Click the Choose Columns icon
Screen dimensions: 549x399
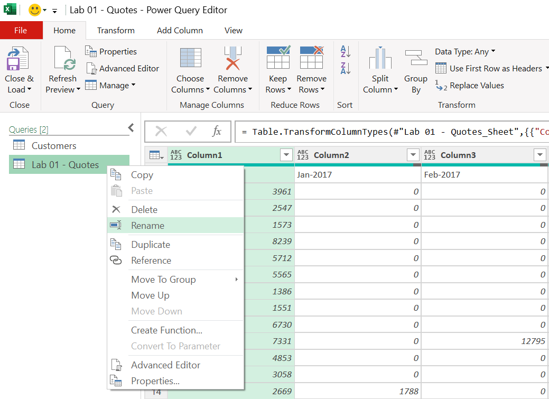[x=190, y=58]
